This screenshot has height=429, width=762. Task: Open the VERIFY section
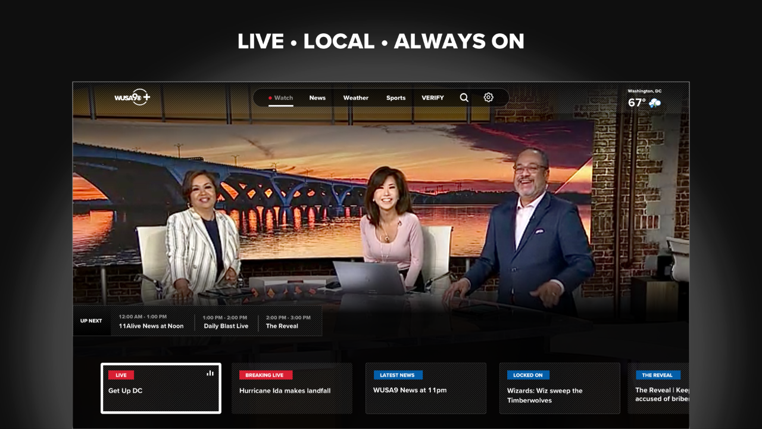433,98
